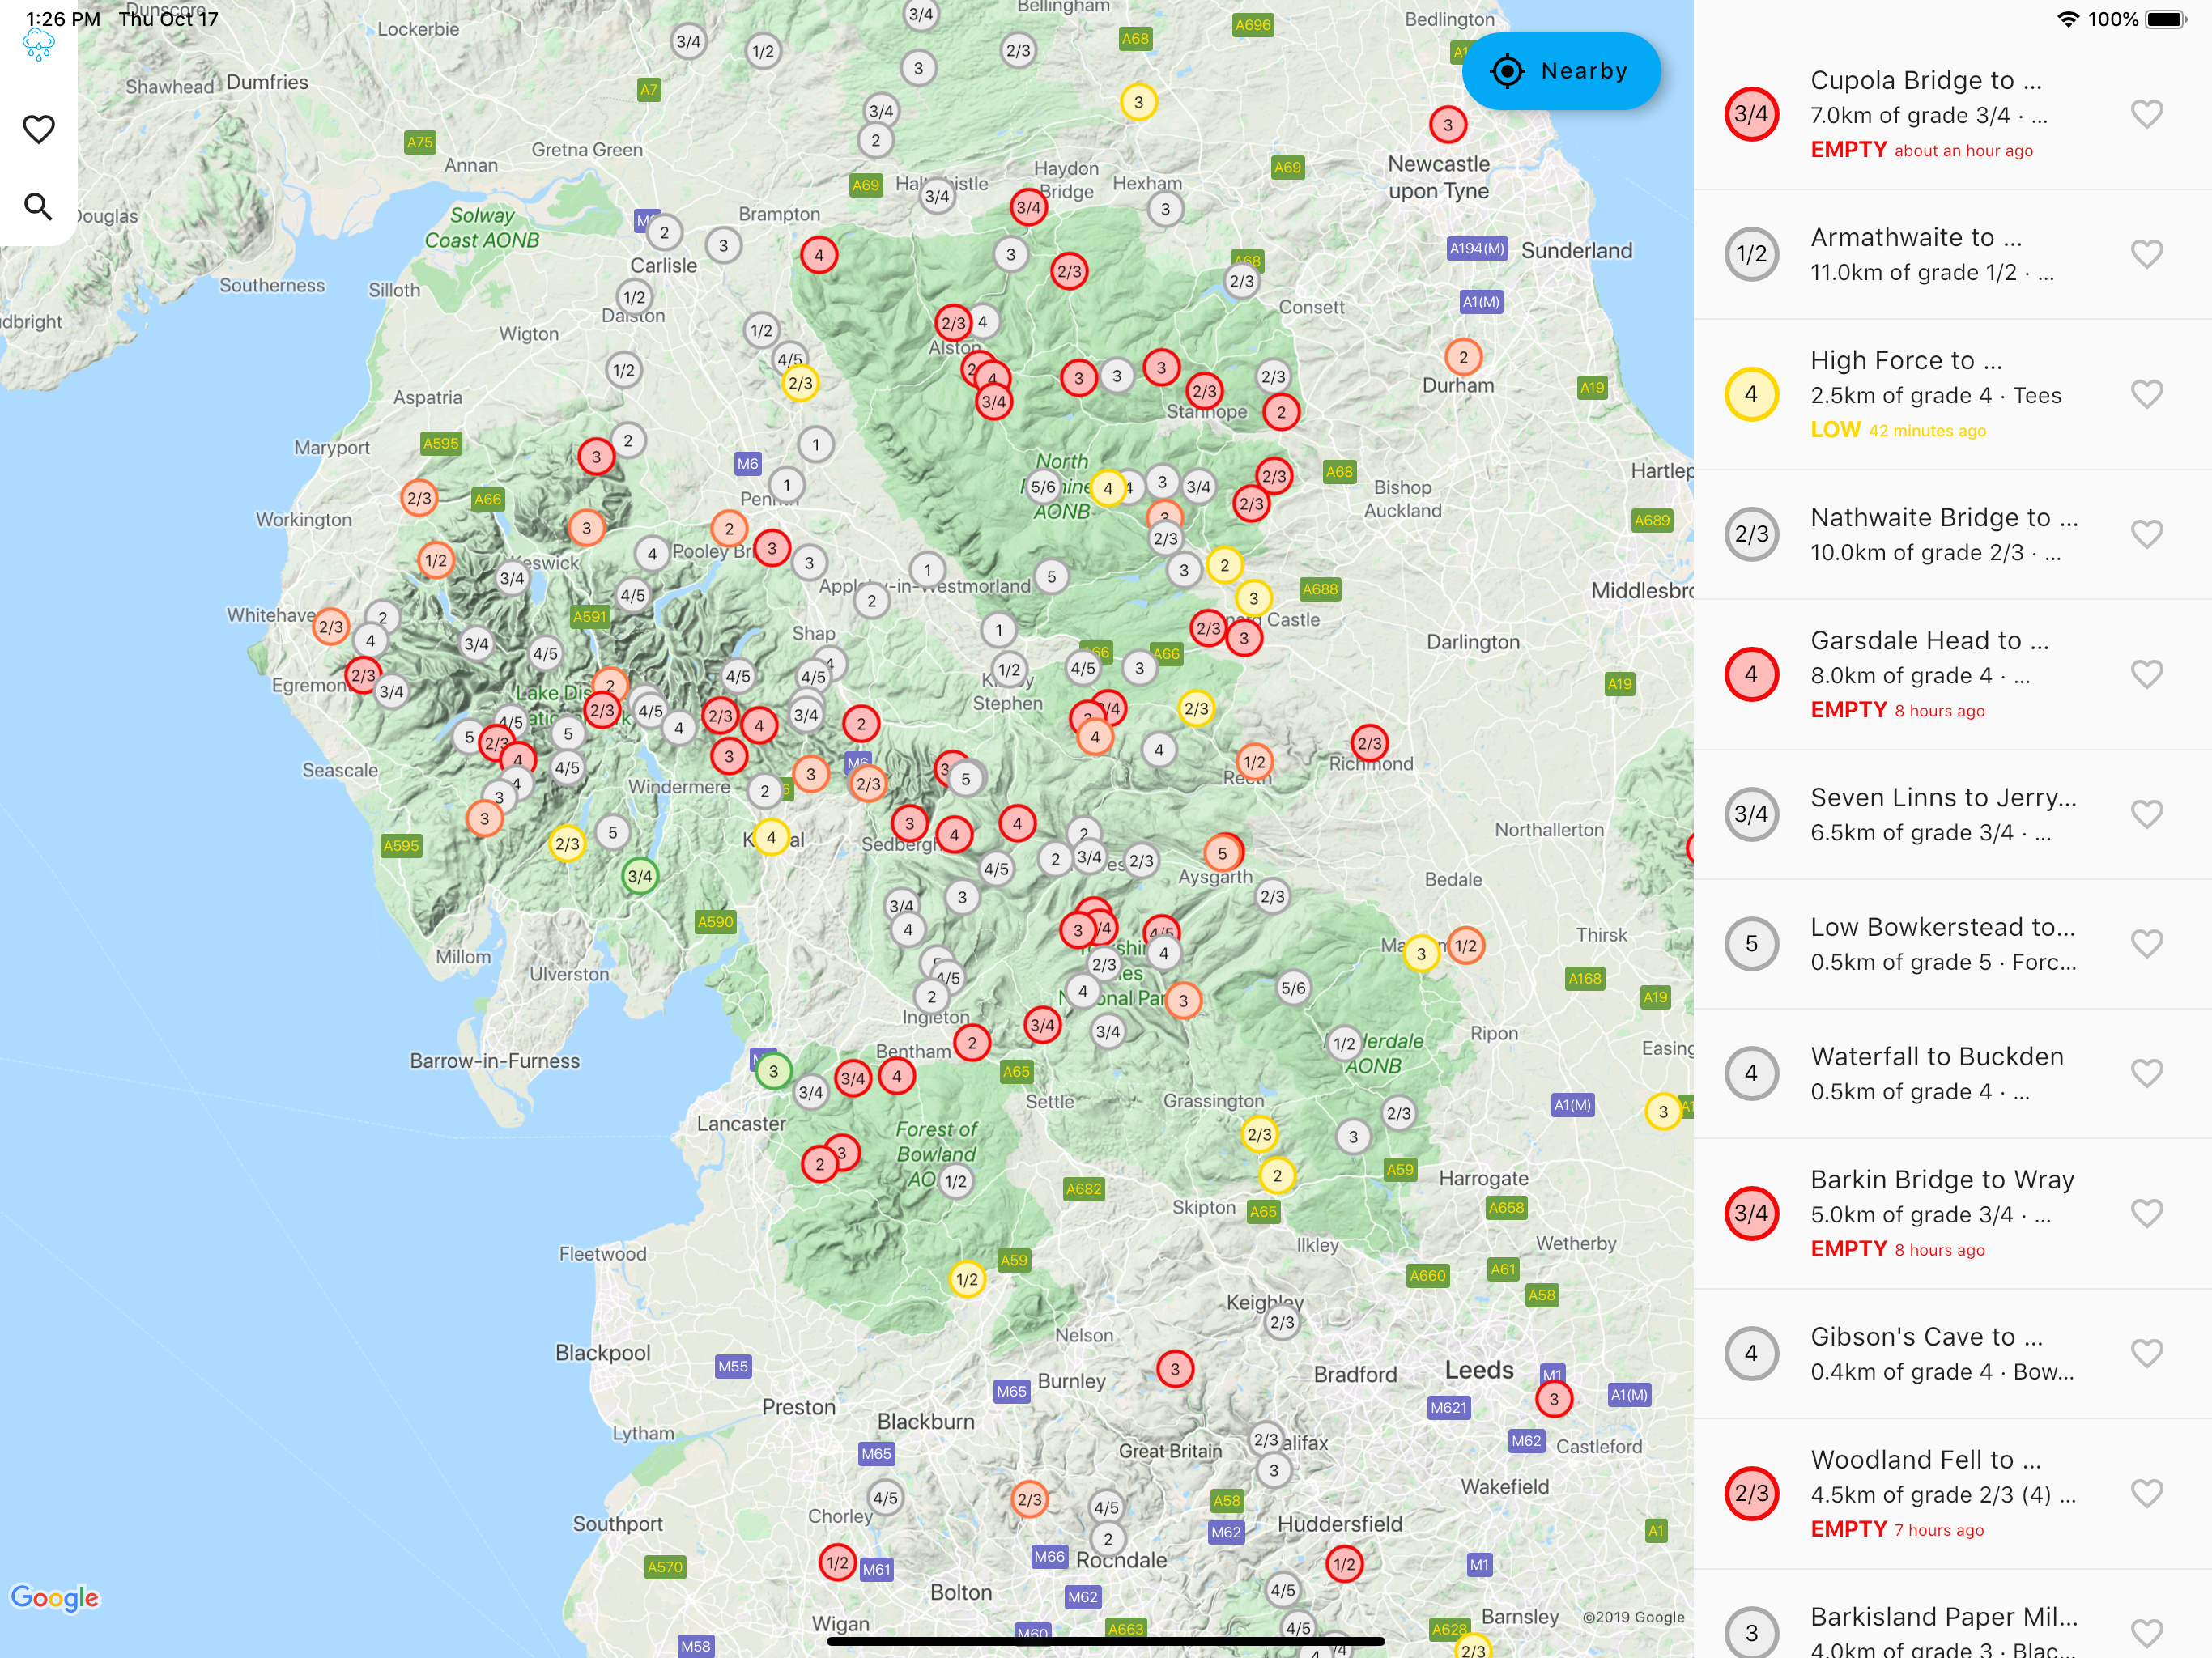Select the orange 5 marker near Aysgarth

1222,854
